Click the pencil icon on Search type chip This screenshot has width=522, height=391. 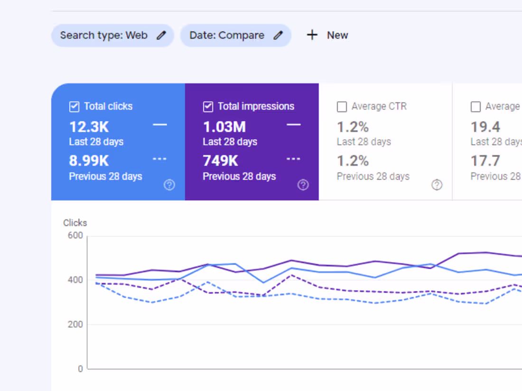pyautogui.click(x=161, y=35)
